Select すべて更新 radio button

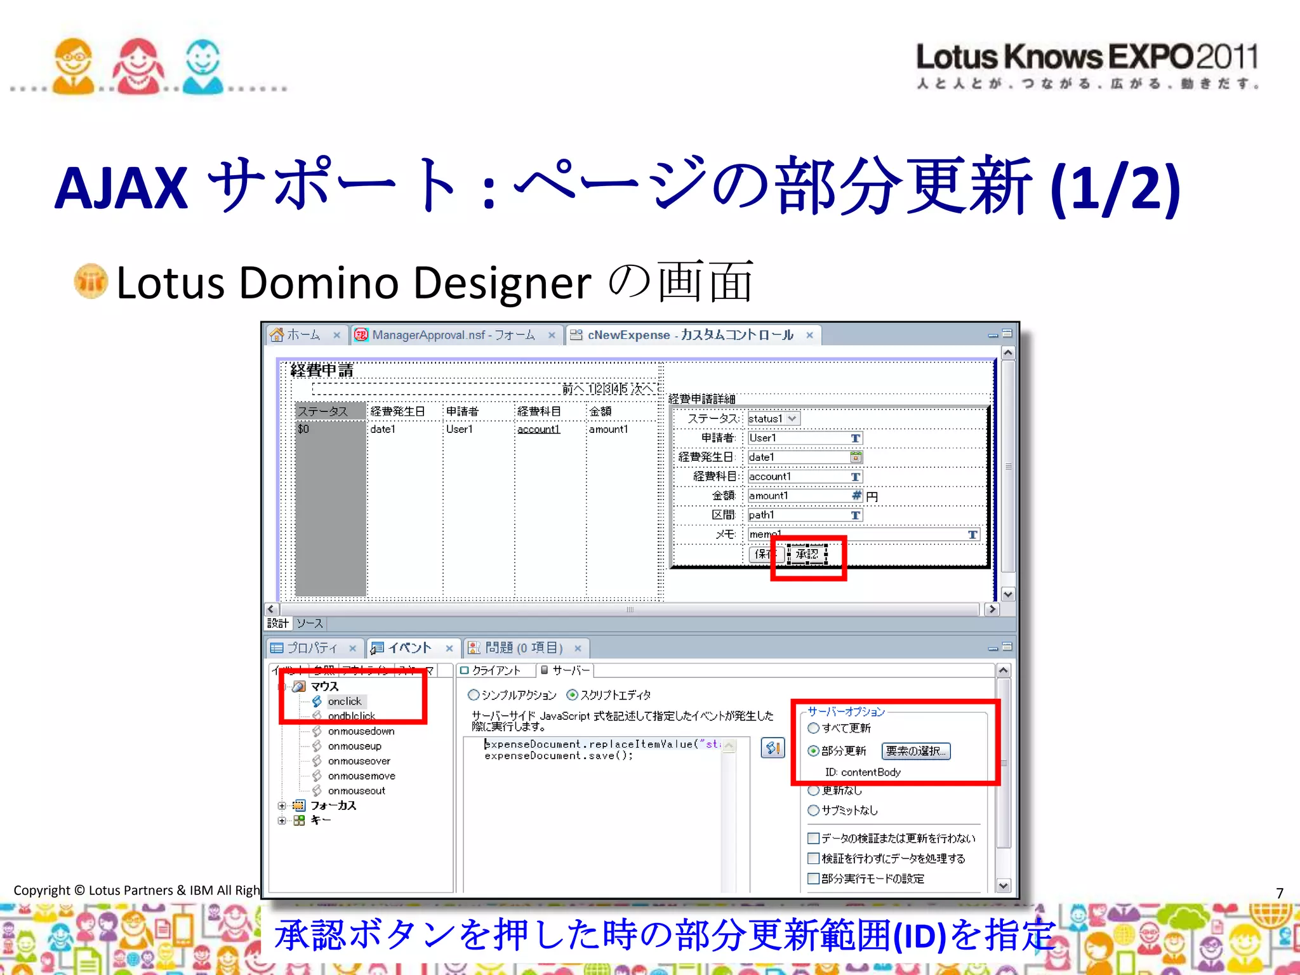point(813,728)
